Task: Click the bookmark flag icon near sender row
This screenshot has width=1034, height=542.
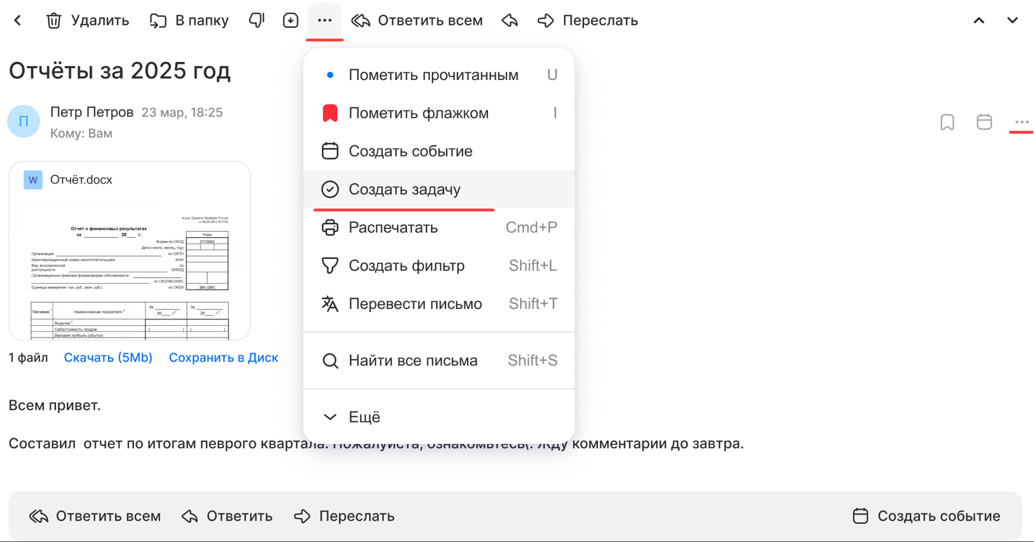Action: coord(947,122)
